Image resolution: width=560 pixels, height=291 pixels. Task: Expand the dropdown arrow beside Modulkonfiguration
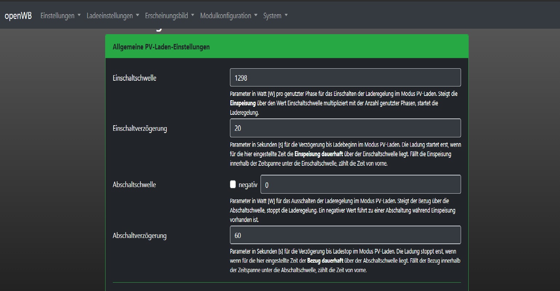[x=256, y=15]
